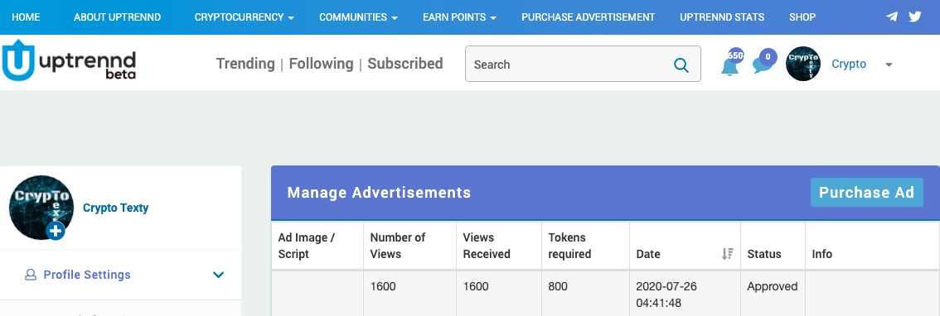The image size is (940, 316).
Task: Expand the EARN POINTS dropdown menu
Action: [x=460, y=17]
